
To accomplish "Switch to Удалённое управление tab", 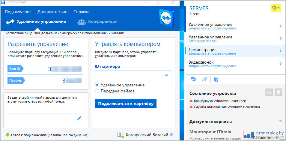I will pyautogui.click(x=36, y=22).
